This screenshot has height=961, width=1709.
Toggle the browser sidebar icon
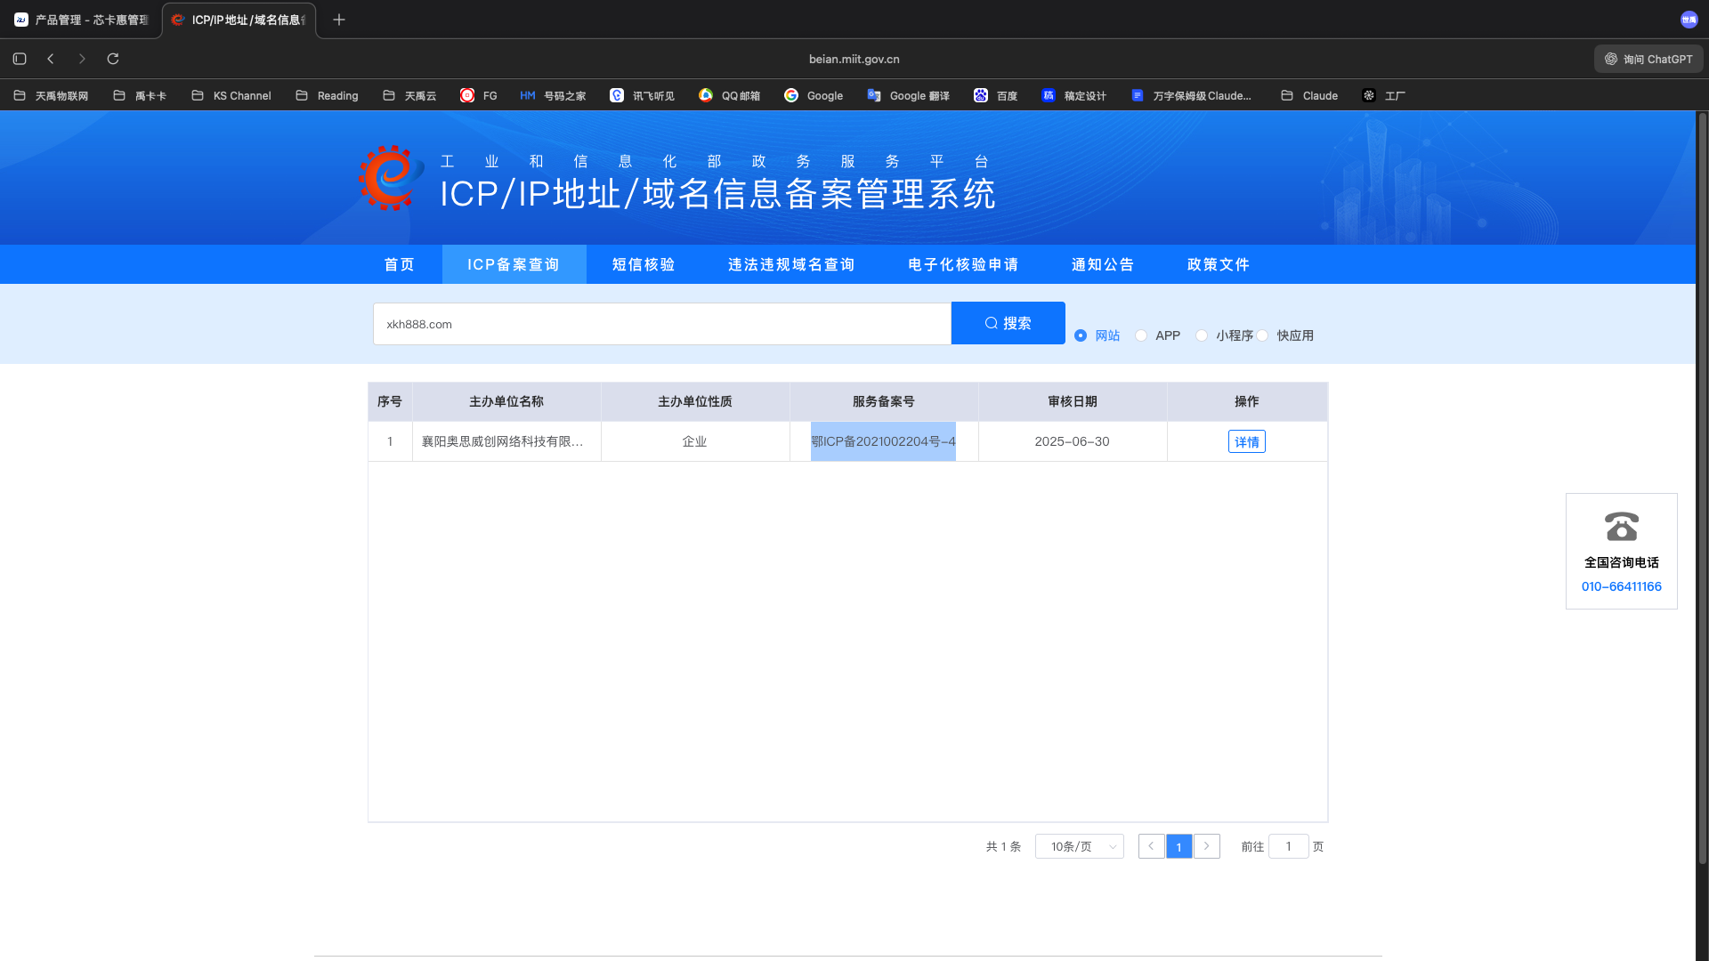click(x=20, y=59)
